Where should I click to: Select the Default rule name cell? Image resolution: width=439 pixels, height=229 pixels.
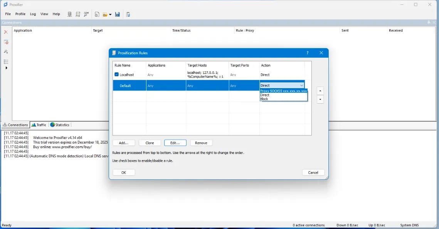tap(130, 85)
